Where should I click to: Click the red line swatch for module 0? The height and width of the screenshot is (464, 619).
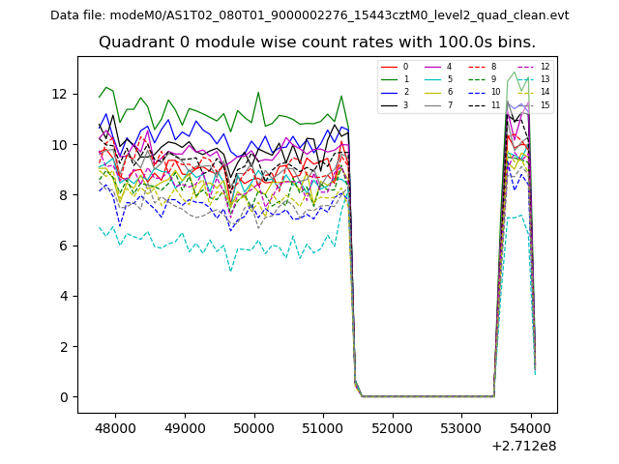click(x=389, y=67)
